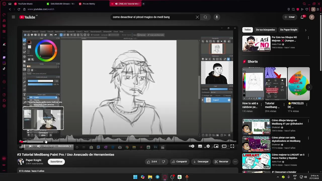Open options for Tutorial medibang short
Screen dimensions: 322x181
284,105
